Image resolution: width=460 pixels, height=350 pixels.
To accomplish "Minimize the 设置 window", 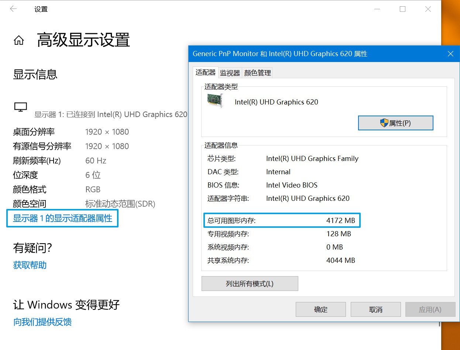I will click(377, 9).
